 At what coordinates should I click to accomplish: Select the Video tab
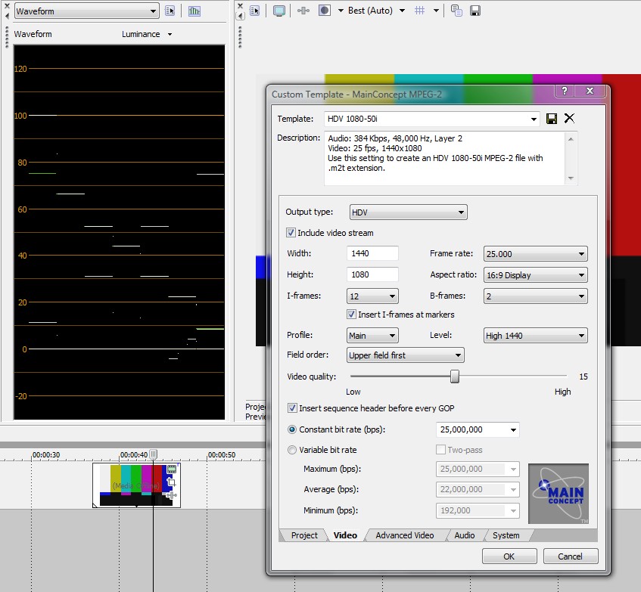pyautogui.click(x=345, y=535)
